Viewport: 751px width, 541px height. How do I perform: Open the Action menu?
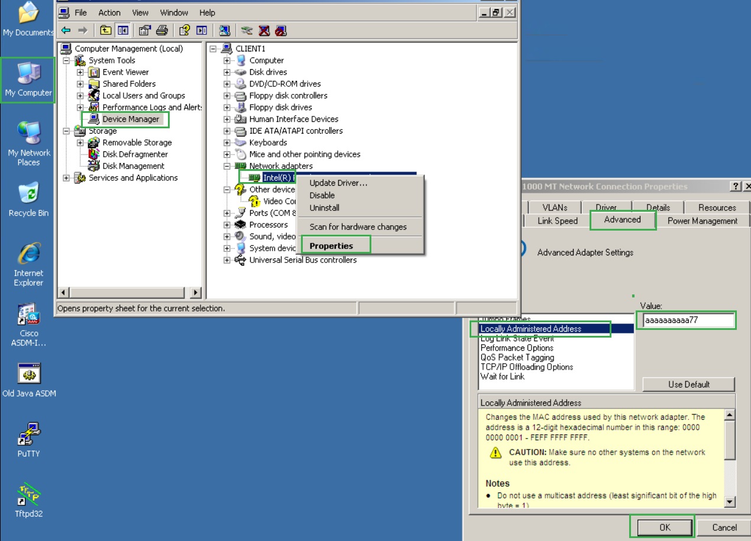[109, 12]
